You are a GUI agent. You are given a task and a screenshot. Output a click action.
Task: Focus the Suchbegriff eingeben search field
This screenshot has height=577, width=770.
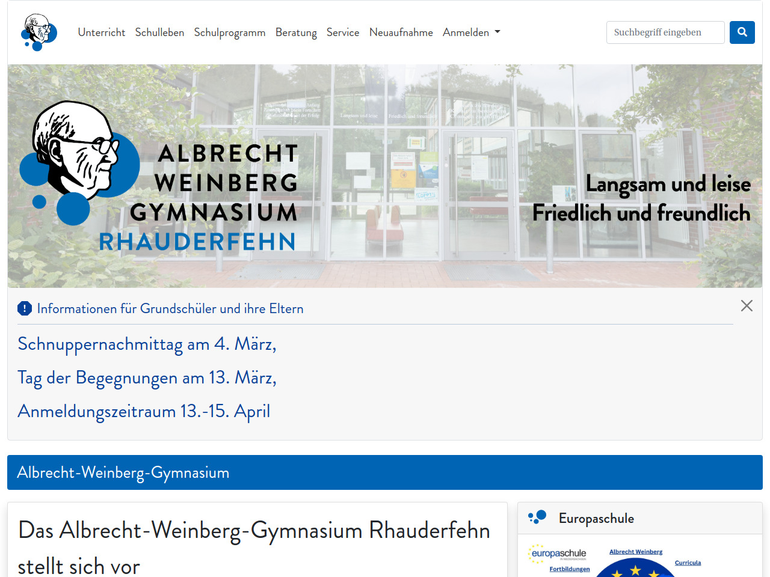[x=665, y=32]
